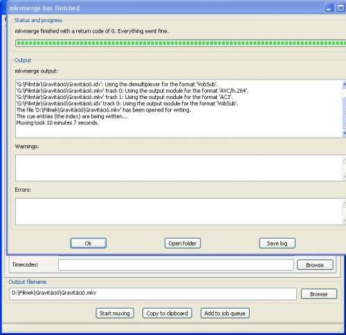The width and height of the screenshot is (346, 335).
Task: Click Start muxing button
Action: click(115, 314)
